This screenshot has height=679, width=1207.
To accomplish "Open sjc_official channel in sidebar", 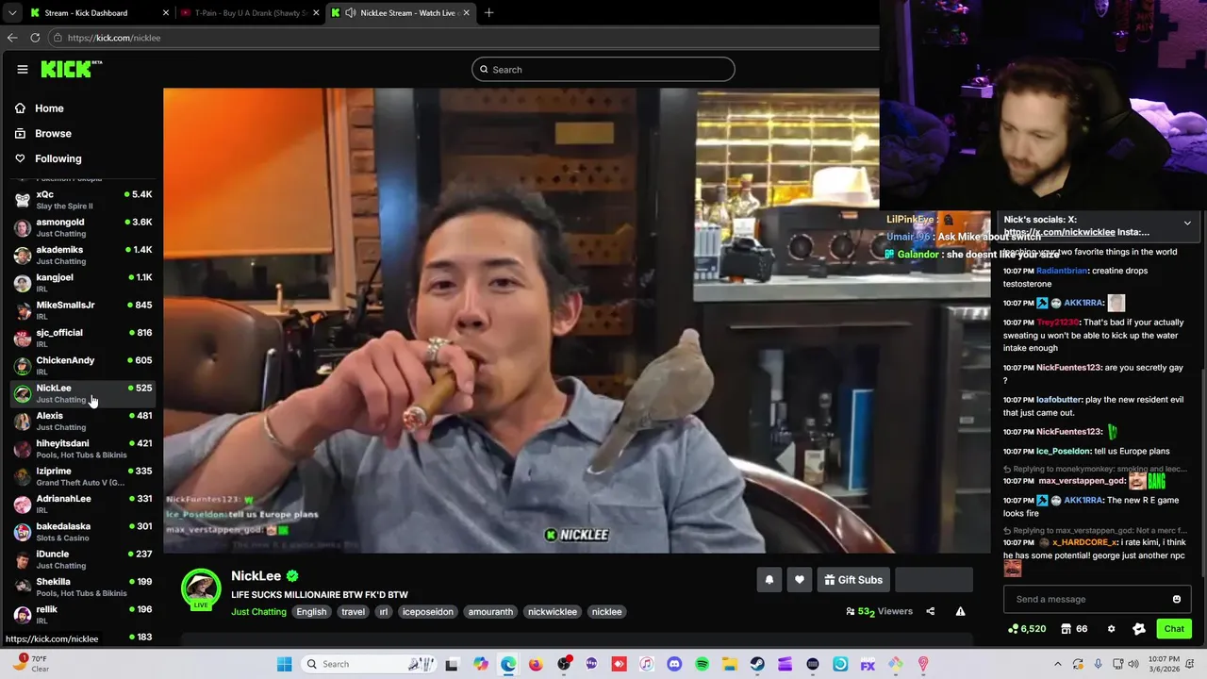I will [x=83, y=338].
